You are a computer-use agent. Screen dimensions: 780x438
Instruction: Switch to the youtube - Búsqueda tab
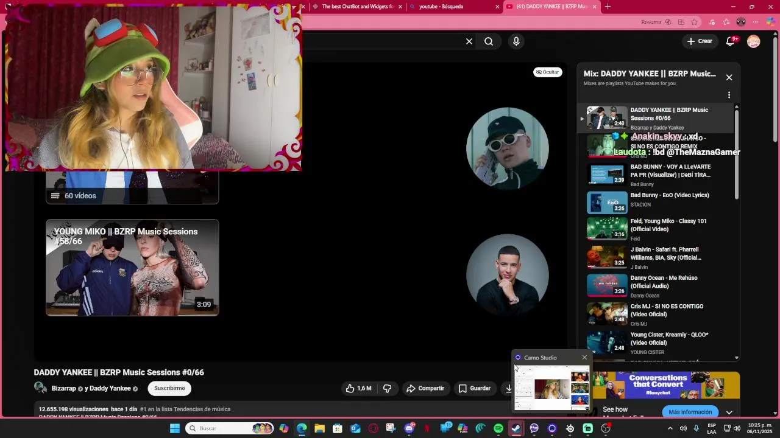(455, 7)
